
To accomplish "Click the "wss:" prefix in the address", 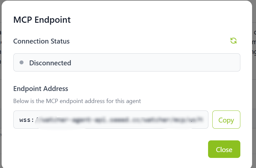I will pos(27,120).
